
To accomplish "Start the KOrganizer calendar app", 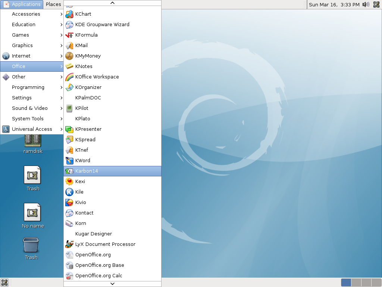I will pos(112,87).
